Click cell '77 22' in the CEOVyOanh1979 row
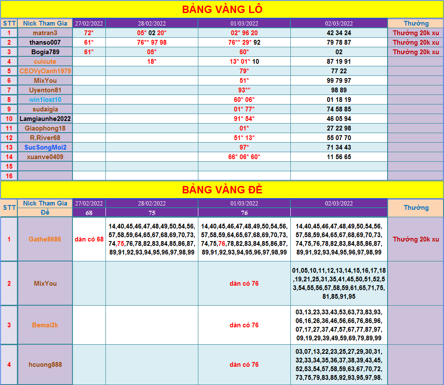Screen dimensions: 444x385 point(339,71)
